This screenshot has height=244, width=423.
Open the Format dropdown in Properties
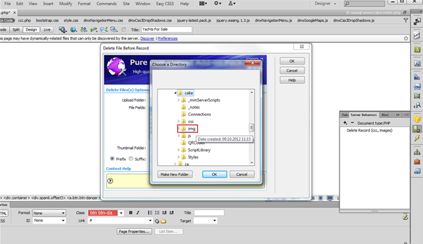[49, 213]
